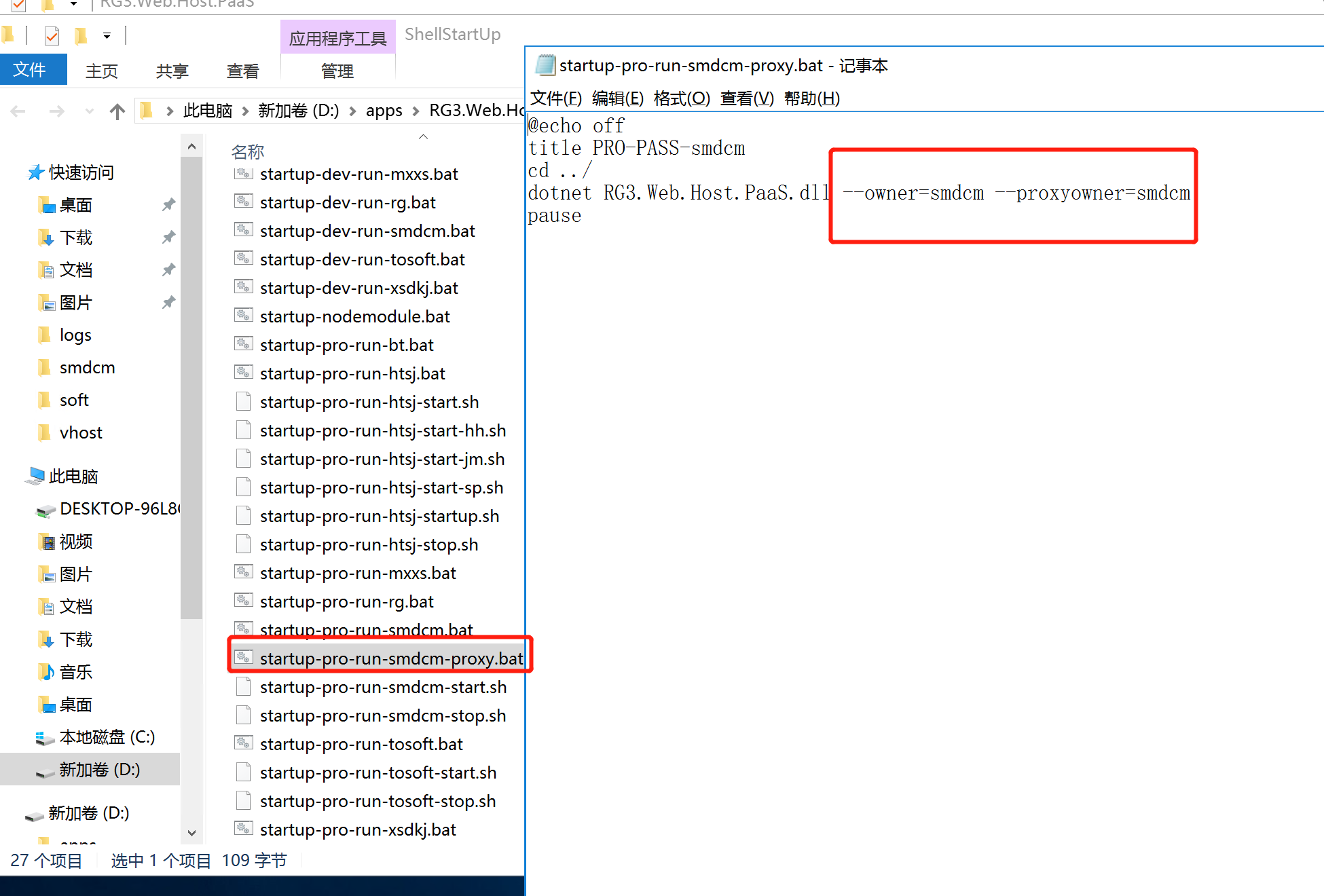Click icon of startup-pro-run-tosoft.bat
This screenshot has width=1324, height=896.
(x=243, y=743)
